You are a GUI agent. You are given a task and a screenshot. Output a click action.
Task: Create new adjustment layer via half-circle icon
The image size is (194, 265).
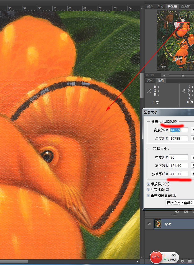click(x=182, y=261)
